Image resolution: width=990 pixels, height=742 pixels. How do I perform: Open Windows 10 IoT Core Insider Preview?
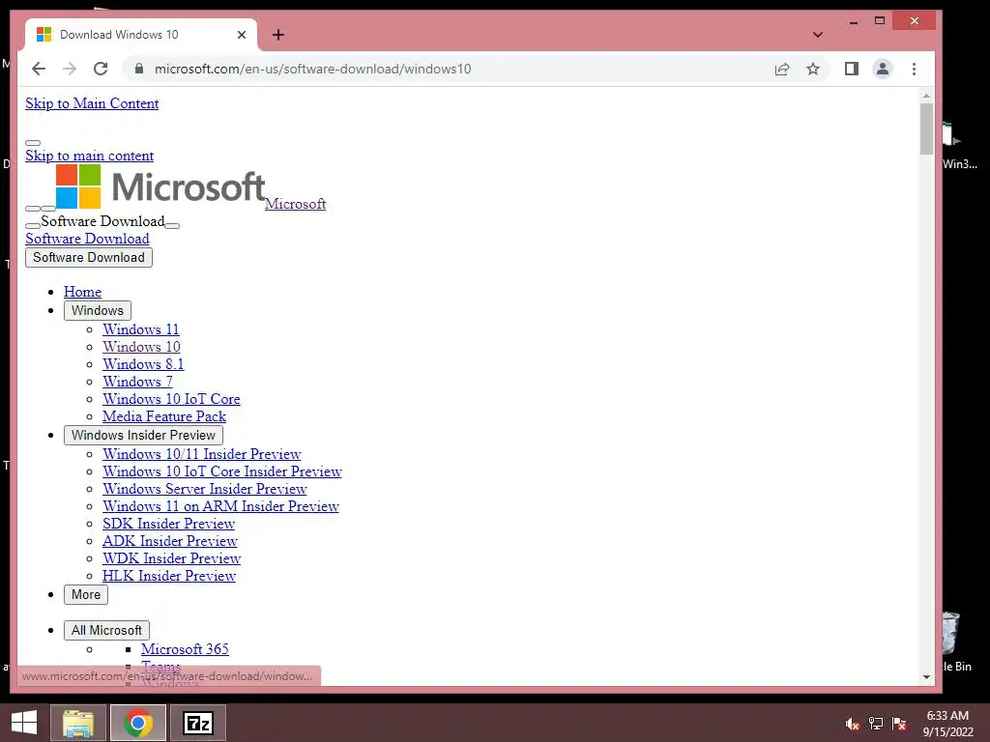pos(222,471)
